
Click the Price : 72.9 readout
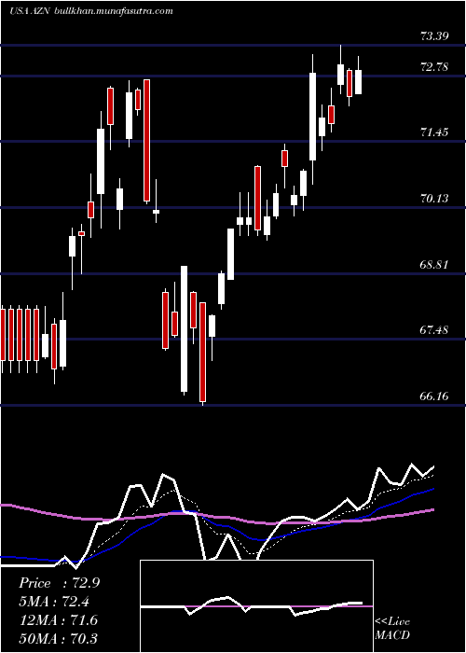click(x=59, y=583)
